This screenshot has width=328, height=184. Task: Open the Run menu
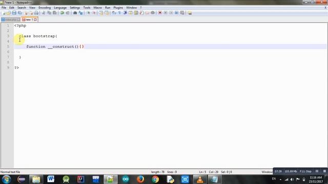coord(108,8)
